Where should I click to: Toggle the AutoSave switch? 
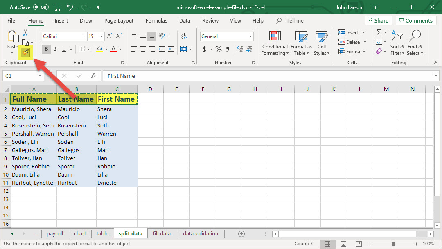[x=41, y=7]
